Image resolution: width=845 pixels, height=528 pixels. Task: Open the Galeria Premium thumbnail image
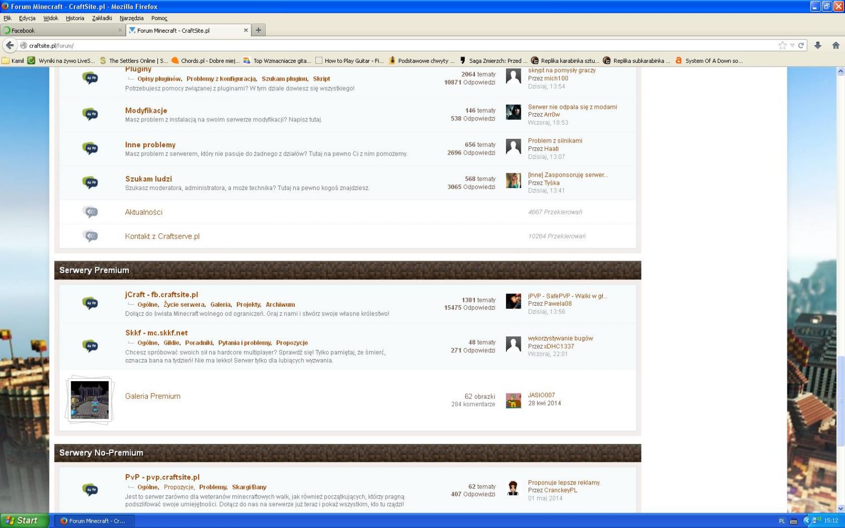click(90, 400)
